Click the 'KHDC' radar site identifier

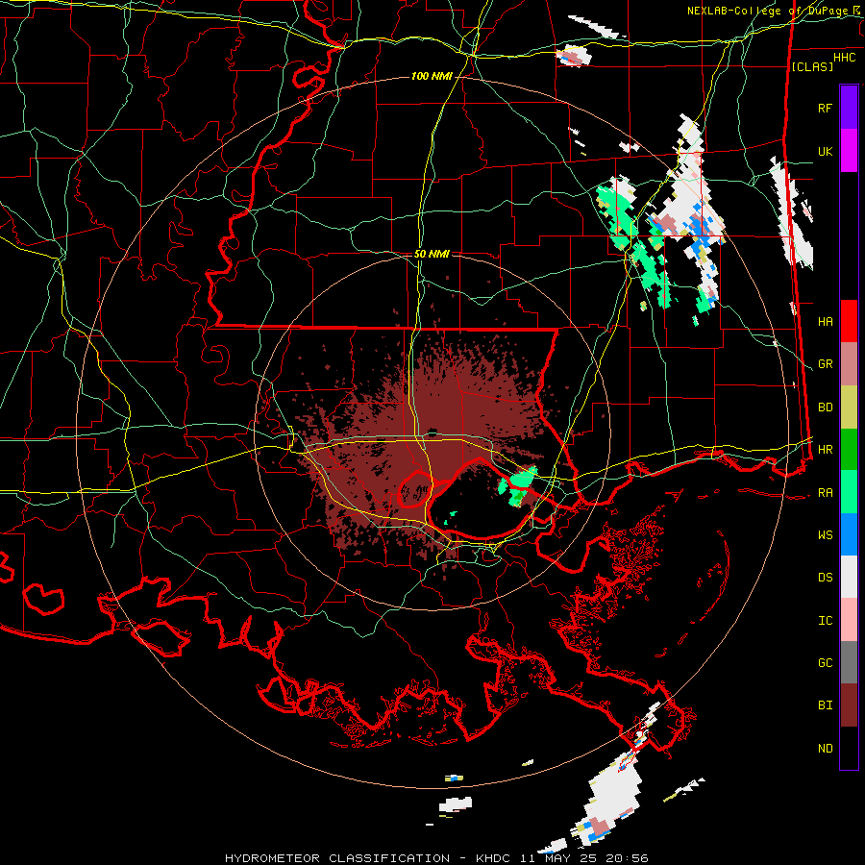pos(495,858)
